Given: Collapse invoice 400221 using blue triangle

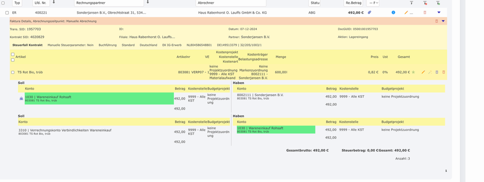Looking at the screenshot, I should pos(439,13).
